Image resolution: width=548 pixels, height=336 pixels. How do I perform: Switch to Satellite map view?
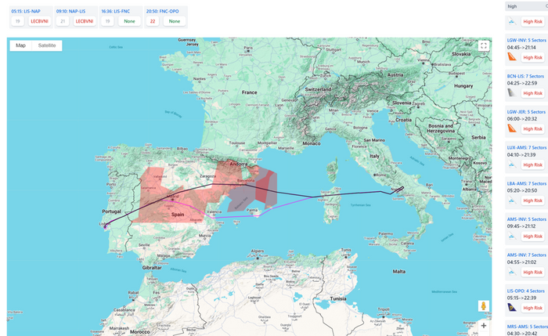point(47,45)
